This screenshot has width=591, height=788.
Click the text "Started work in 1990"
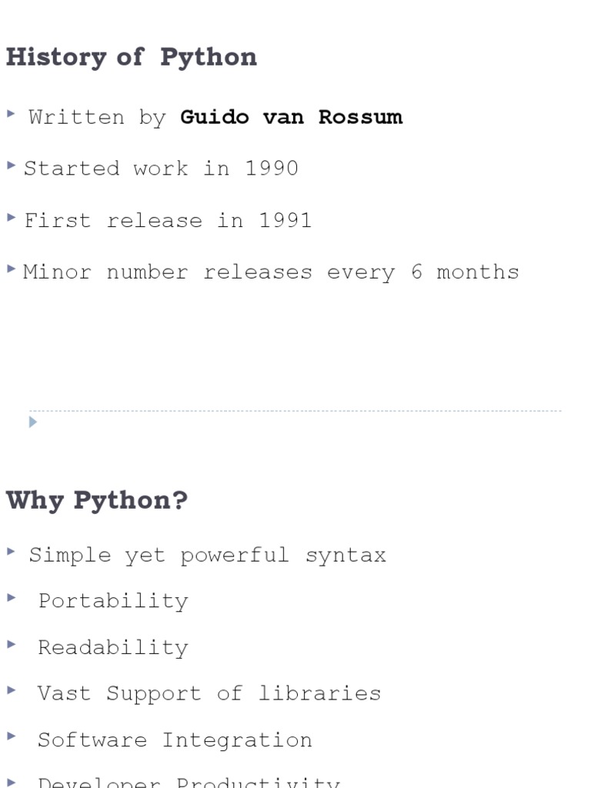point(161,169)
